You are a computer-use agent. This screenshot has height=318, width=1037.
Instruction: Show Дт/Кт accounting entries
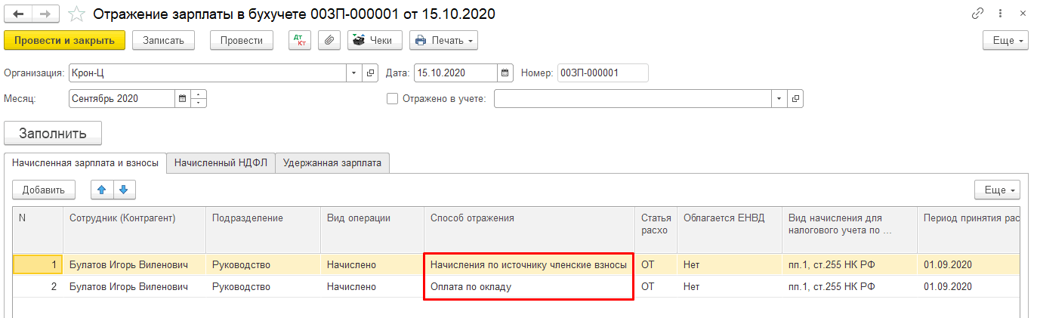(300, 40)
